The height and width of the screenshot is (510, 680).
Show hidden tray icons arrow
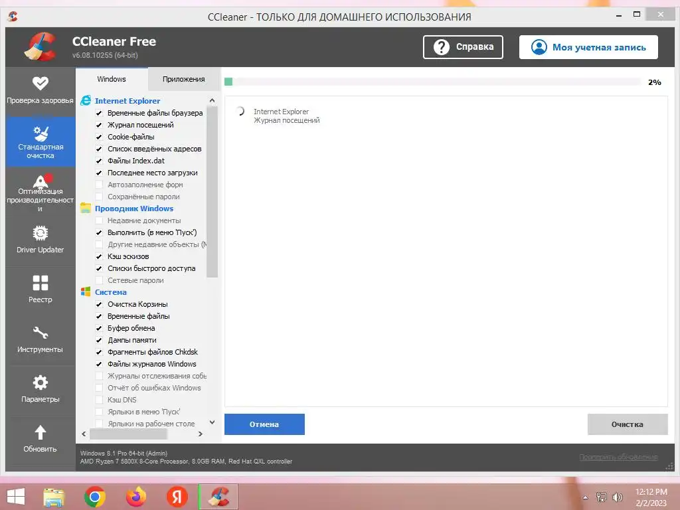point(586,497)
